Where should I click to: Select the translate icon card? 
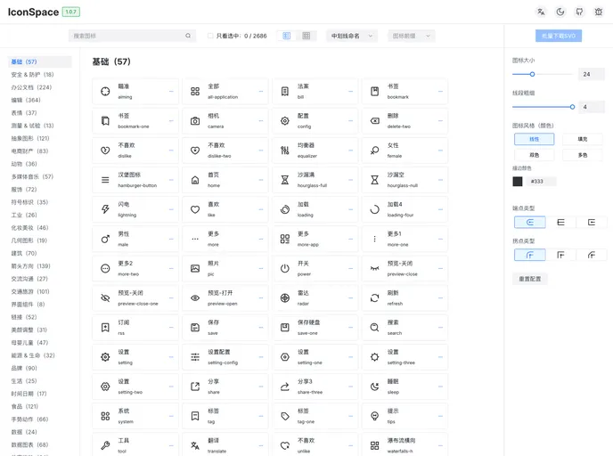[225, 445]
